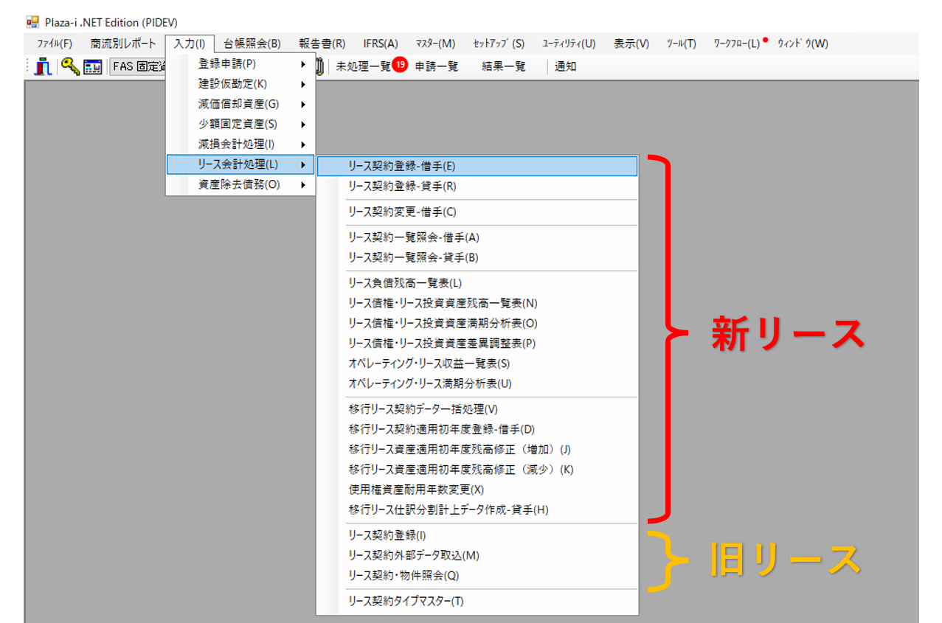The width and height of the screenshot is (942, 623).
Task: Open the ﾏｽﾀｰ(M) menu
Action: point(435,43)
